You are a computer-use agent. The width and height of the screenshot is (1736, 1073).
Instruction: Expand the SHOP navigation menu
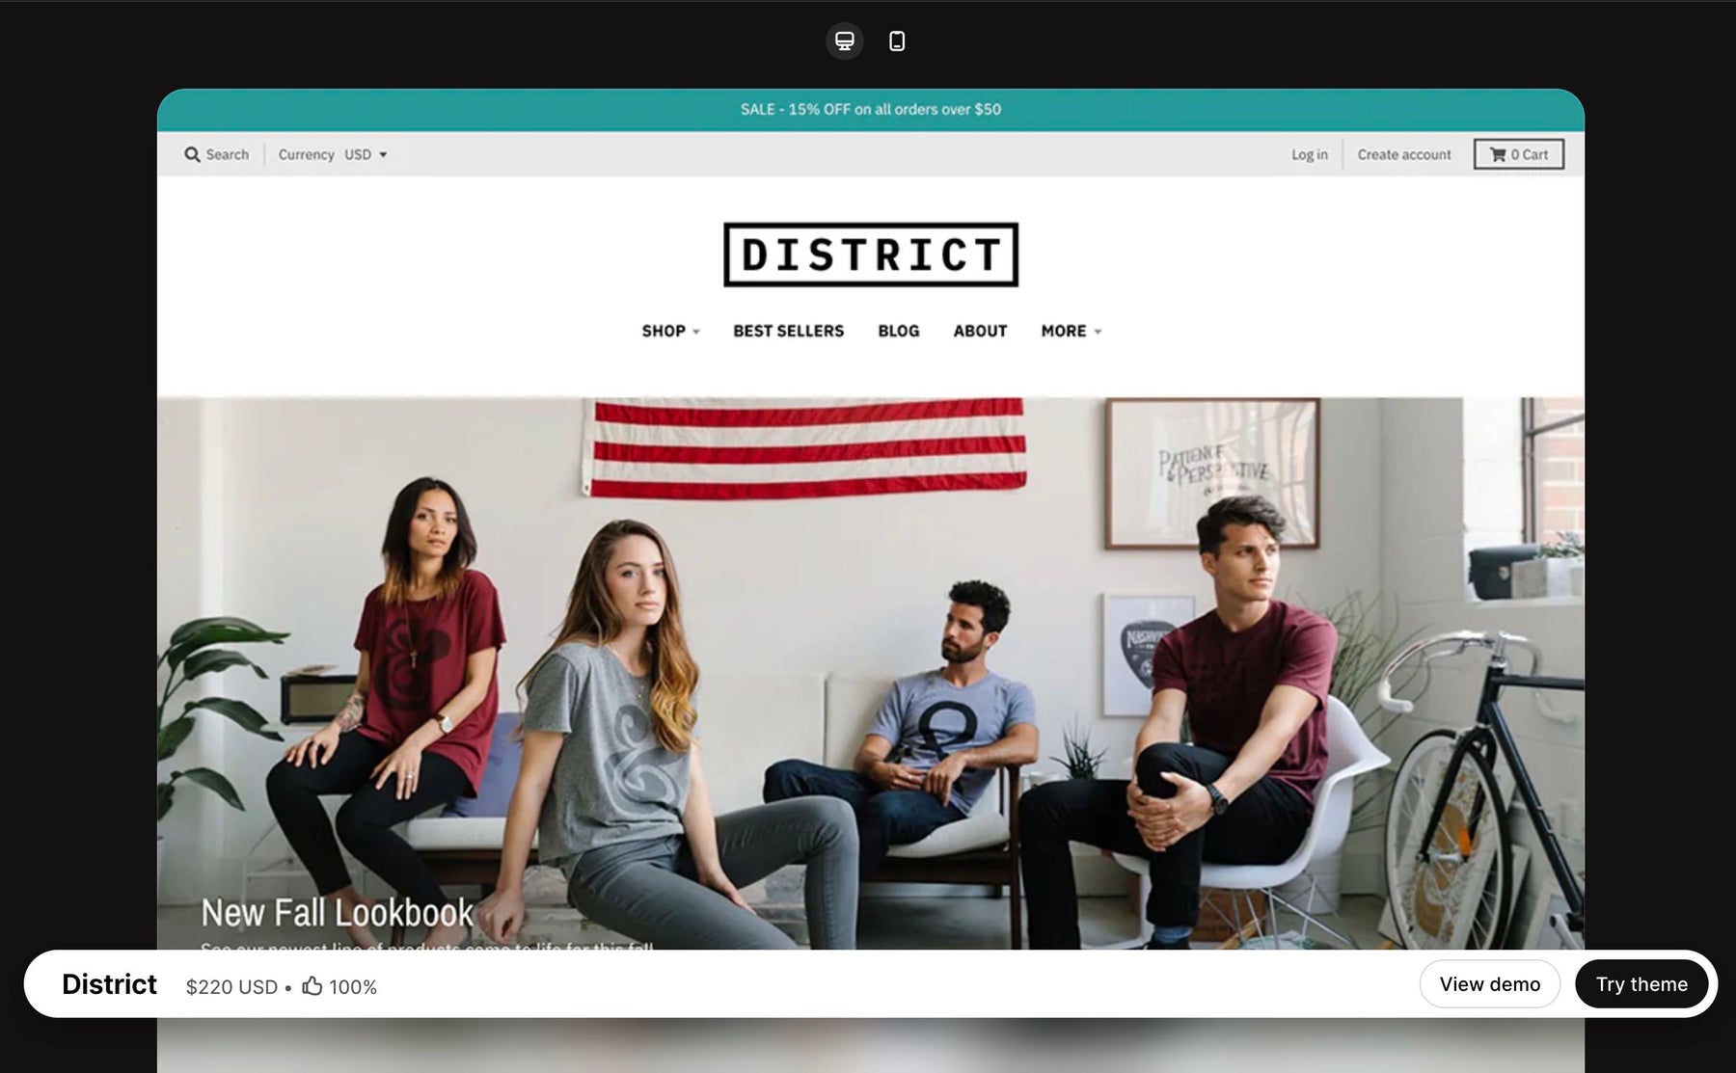670,331
